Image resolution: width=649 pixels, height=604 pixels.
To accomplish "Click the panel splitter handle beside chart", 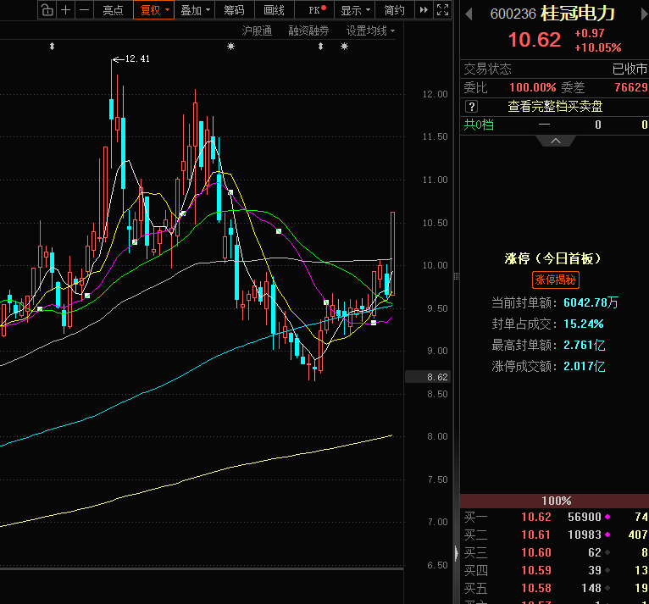I will tap(456, 276).
